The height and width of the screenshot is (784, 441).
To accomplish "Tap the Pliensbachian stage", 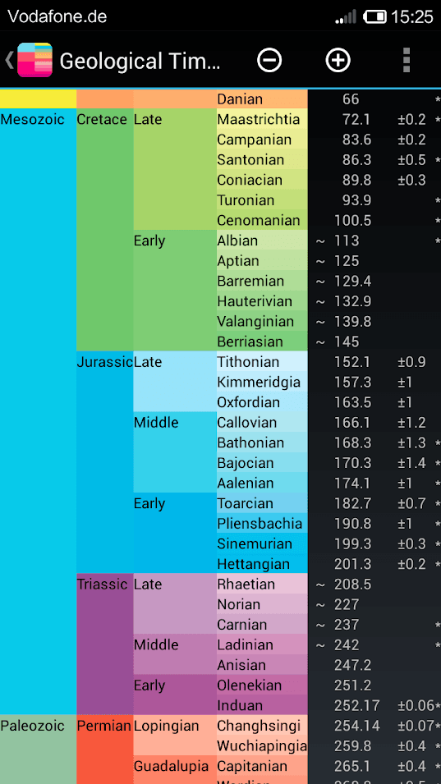I will [262, 523].
